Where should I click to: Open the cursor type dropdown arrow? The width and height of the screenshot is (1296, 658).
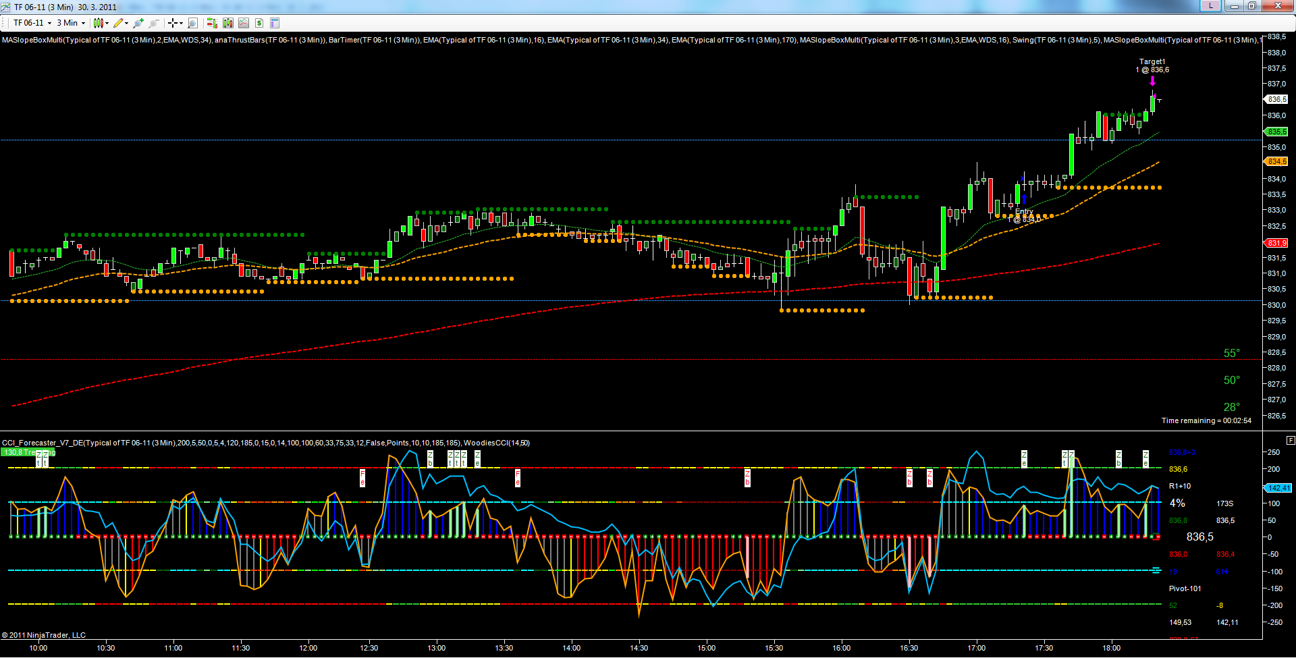coord(181,23)
